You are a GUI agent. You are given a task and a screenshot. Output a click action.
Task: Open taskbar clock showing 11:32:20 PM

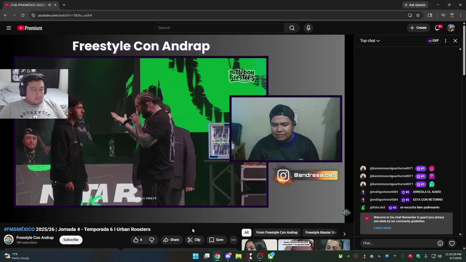pyautogui.click(x=453, y=256)
